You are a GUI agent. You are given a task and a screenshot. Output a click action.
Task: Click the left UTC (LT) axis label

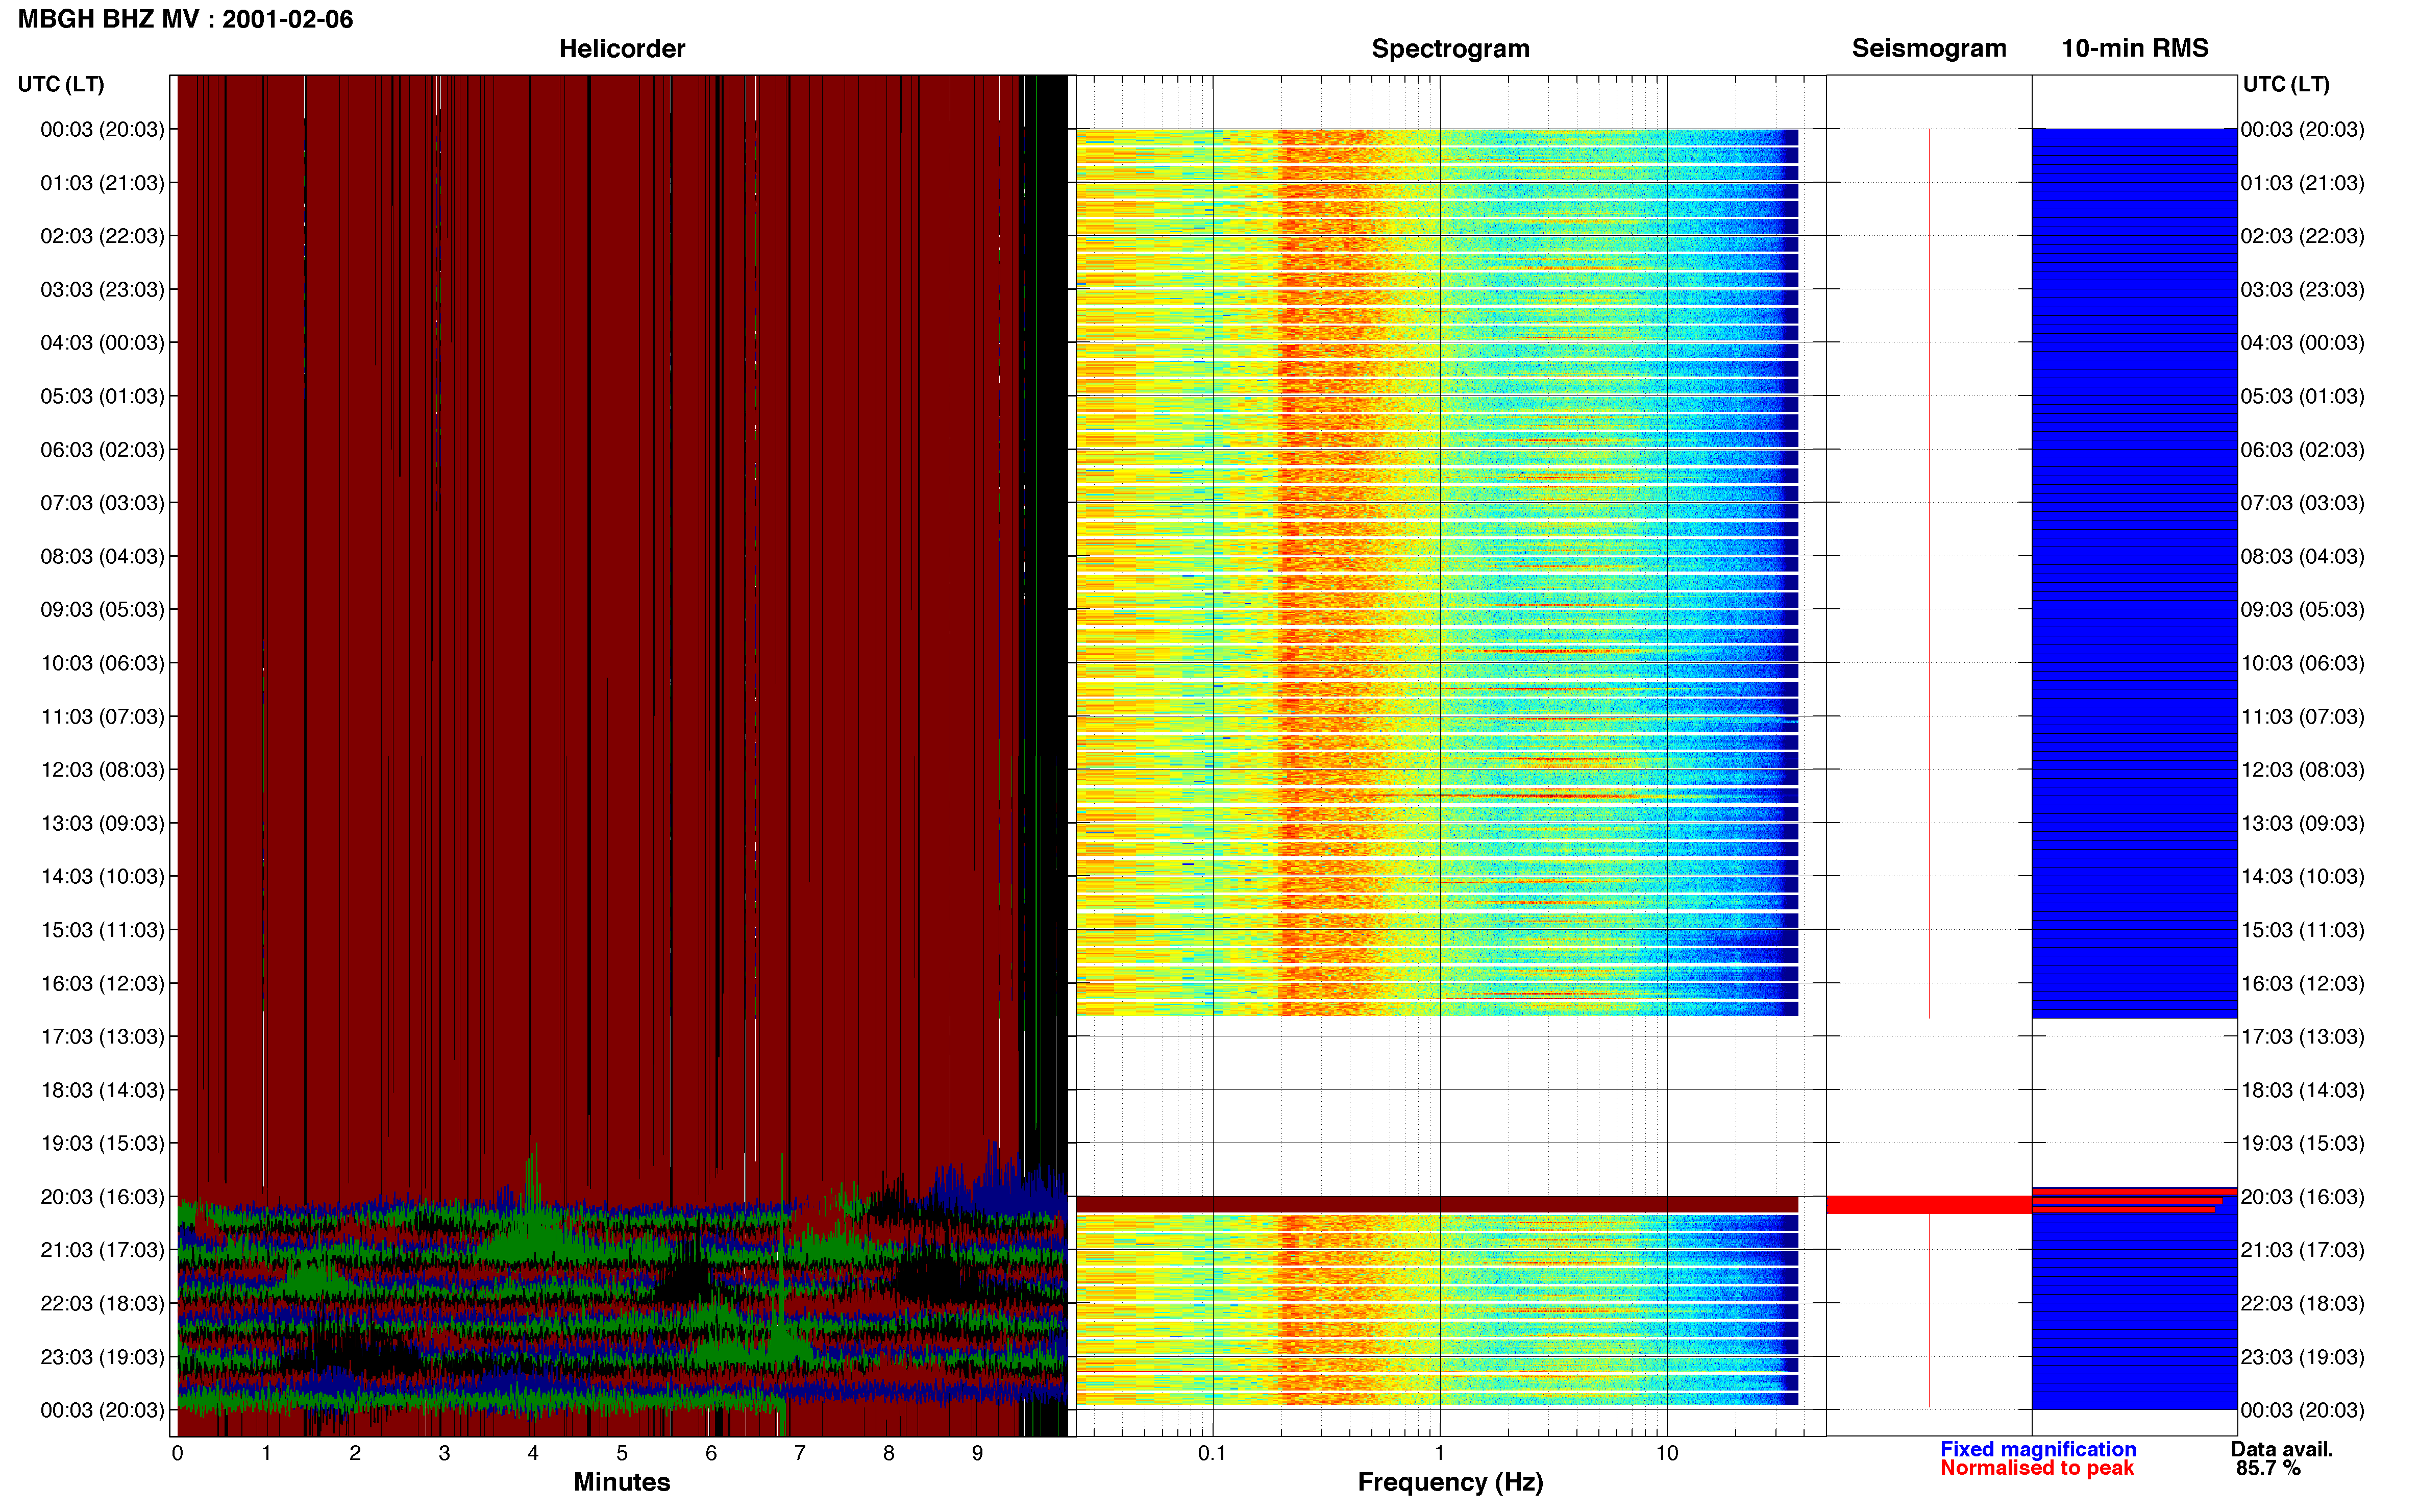(61, 84)
